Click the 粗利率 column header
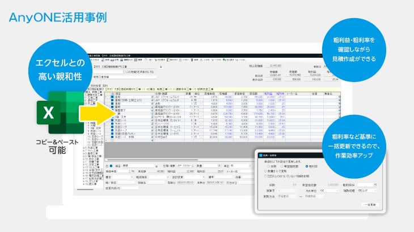 point(280,94)
